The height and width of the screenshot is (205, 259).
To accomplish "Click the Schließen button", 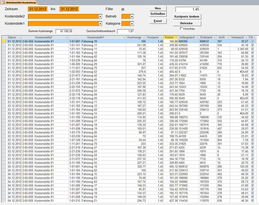I will click(x=158, y=14).
